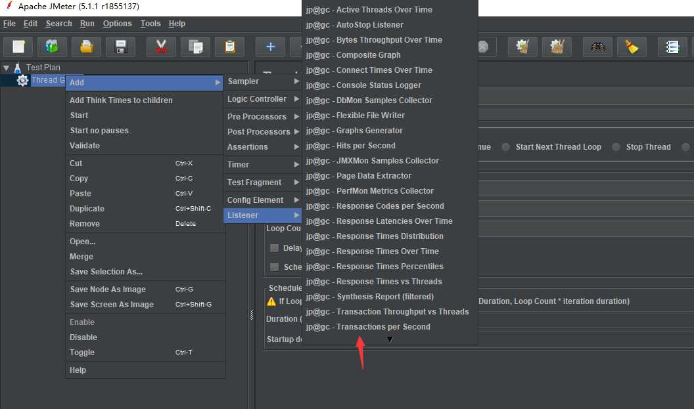
Task: Choose jp@gc - Active Threads Over Time
Action: (x=390, y=10)
